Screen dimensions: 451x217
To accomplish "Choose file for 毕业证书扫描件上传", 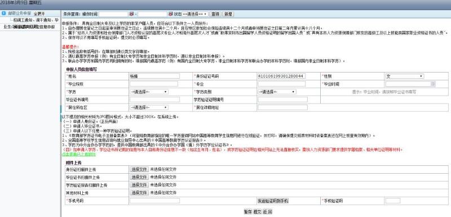I will point(139,177).
